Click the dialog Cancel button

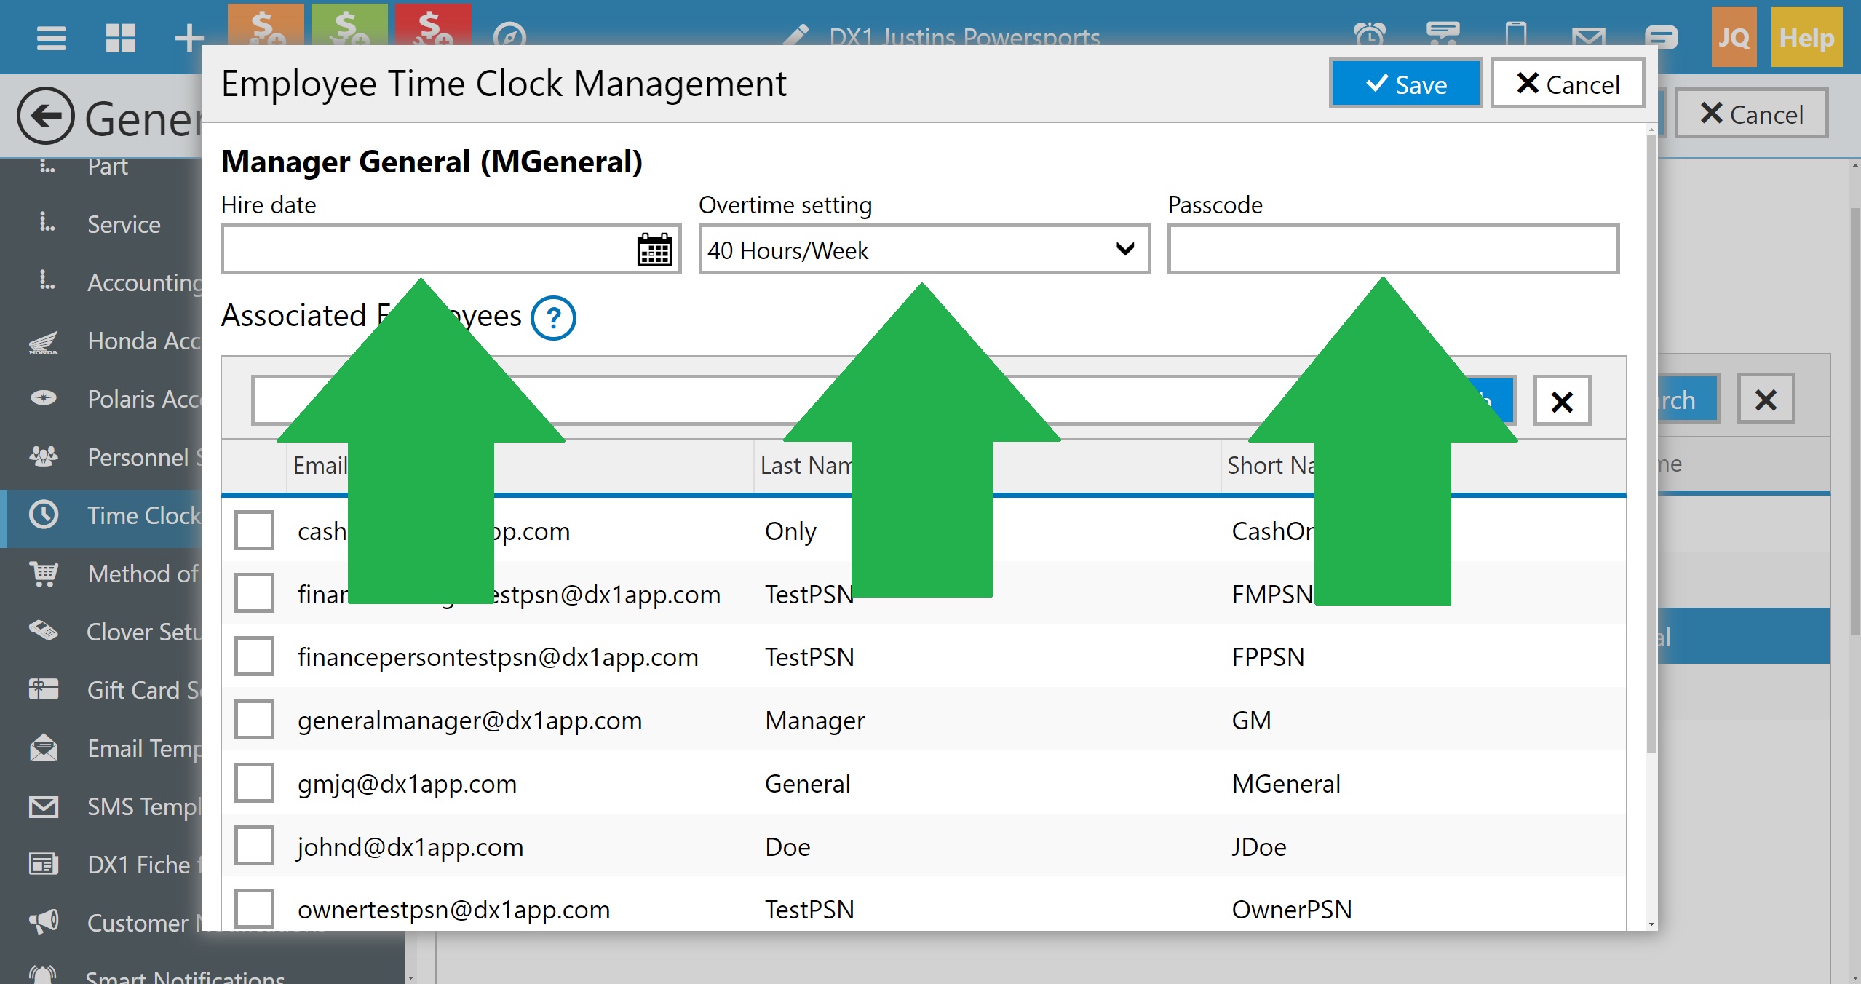pyautogui.click(x=1567, y=84)
